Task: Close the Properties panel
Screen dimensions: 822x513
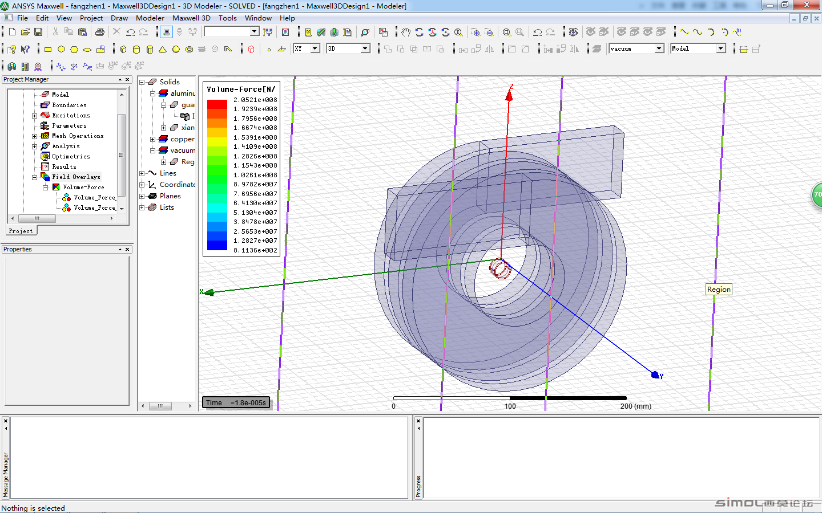Action: point(127,249)
